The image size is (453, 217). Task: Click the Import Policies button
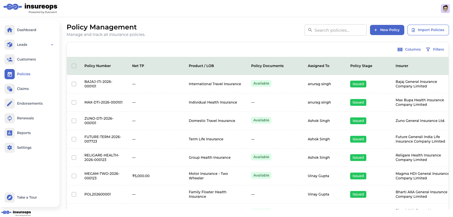click(428, 30)
